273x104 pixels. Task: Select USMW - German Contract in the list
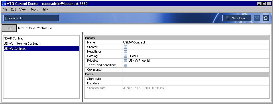[x=42, y=43]
